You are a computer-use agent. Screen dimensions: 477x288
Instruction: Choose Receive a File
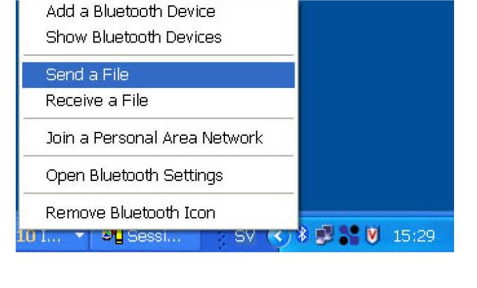pyautogui.click(x=159, y=100)
